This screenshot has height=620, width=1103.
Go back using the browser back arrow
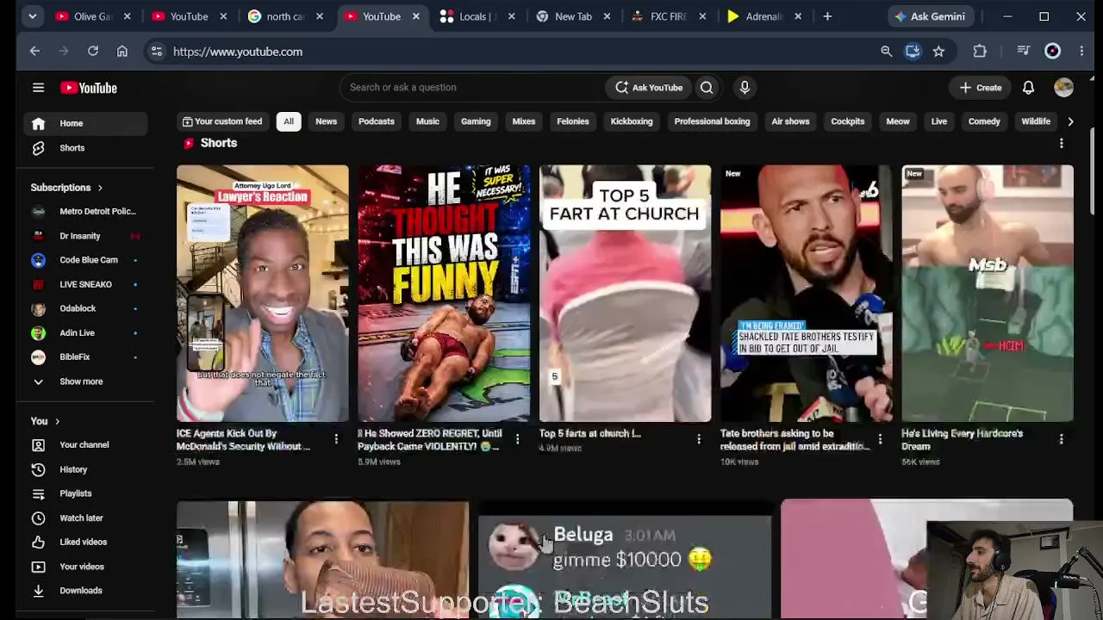click(34, 52)
